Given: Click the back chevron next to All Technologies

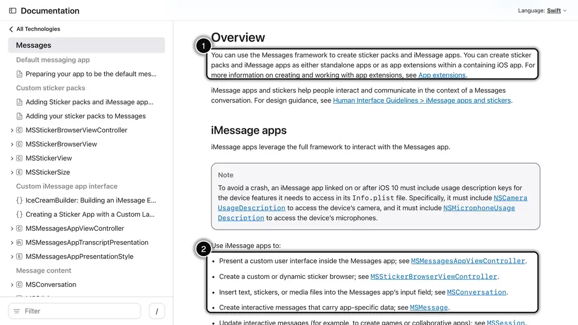Looking at the screenshot, I should (x=11, y=29).
